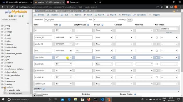Open the Recent tables list
Image resolution: width=183 pixels, height=102 pixels.
(x=5, y=20)
